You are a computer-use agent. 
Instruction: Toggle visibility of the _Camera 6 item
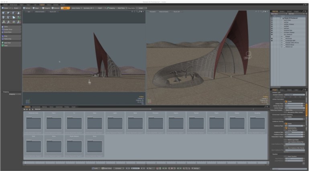click(x=272, y=35)
